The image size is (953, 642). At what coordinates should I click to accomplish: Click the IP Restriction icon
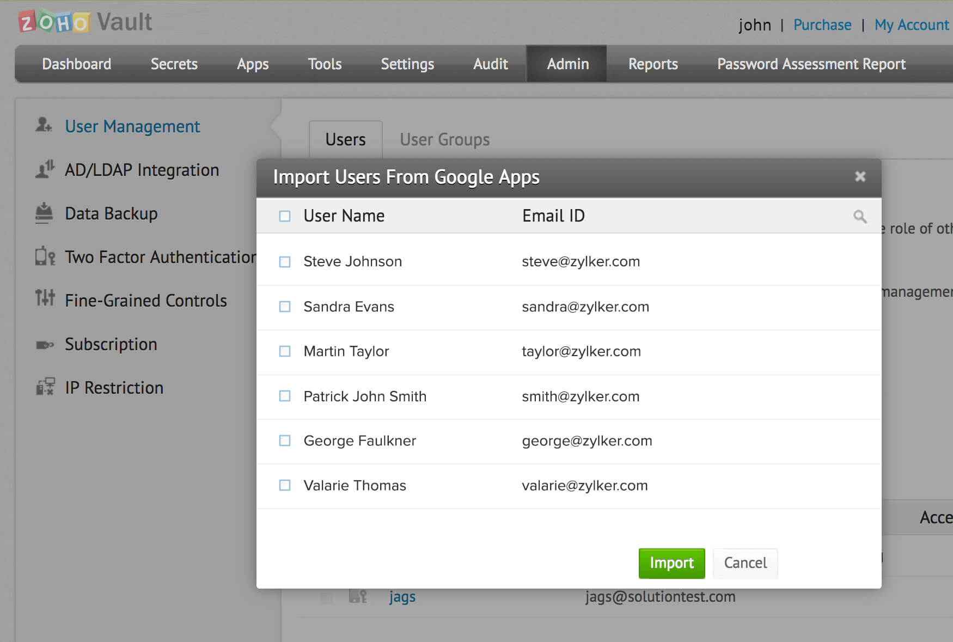[x=45, y=387]
